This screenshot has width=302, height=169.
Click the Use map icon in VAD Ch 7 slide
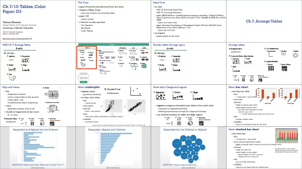click(12, 78)
